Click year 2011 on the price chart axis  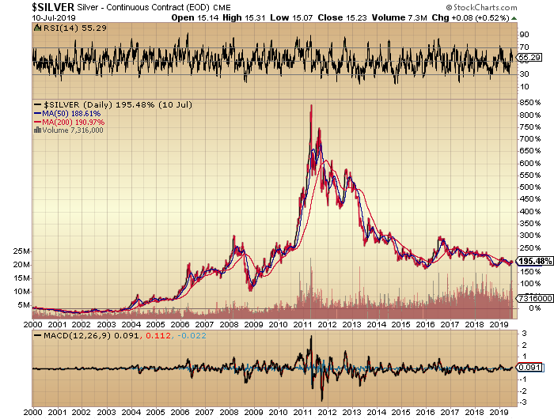click(303, 325)
